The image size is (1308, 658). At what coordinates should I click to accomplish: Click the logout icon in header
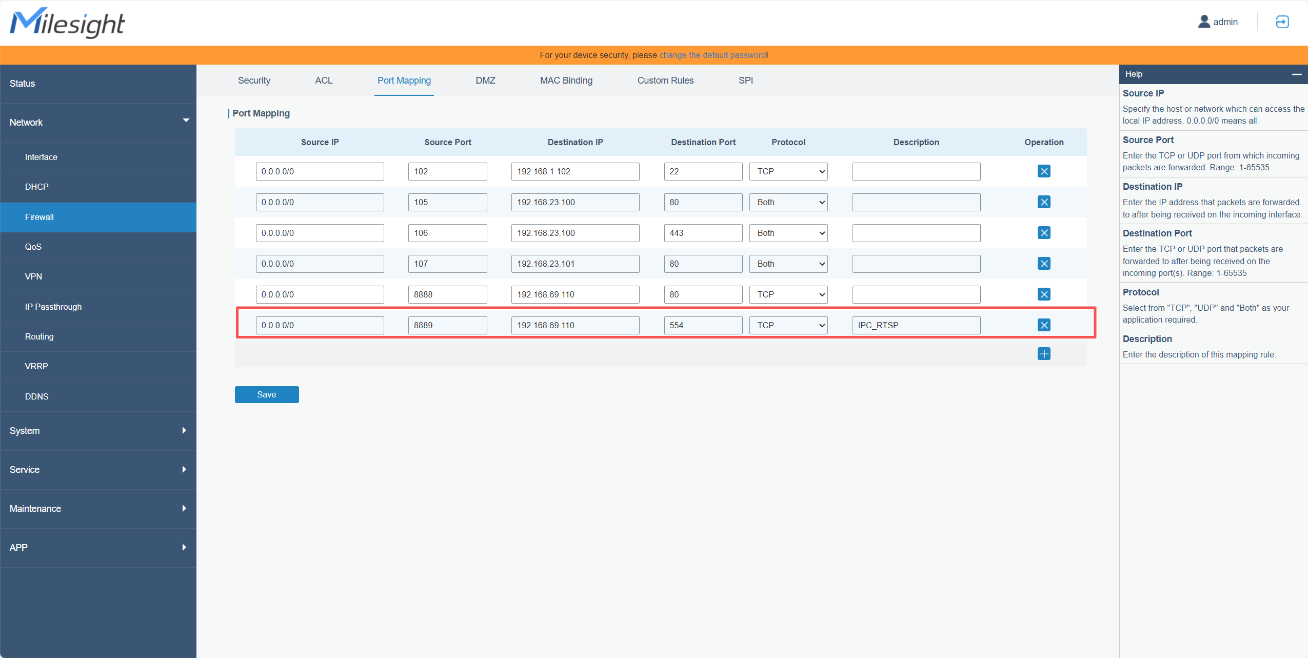point(1282,22)
